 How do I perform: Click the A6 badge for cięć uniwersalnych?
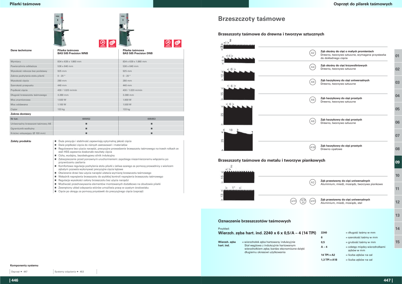pos(313,82)
